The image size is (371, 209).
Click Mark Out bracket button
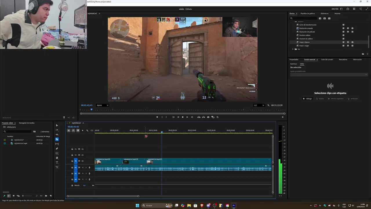point(166,117)
